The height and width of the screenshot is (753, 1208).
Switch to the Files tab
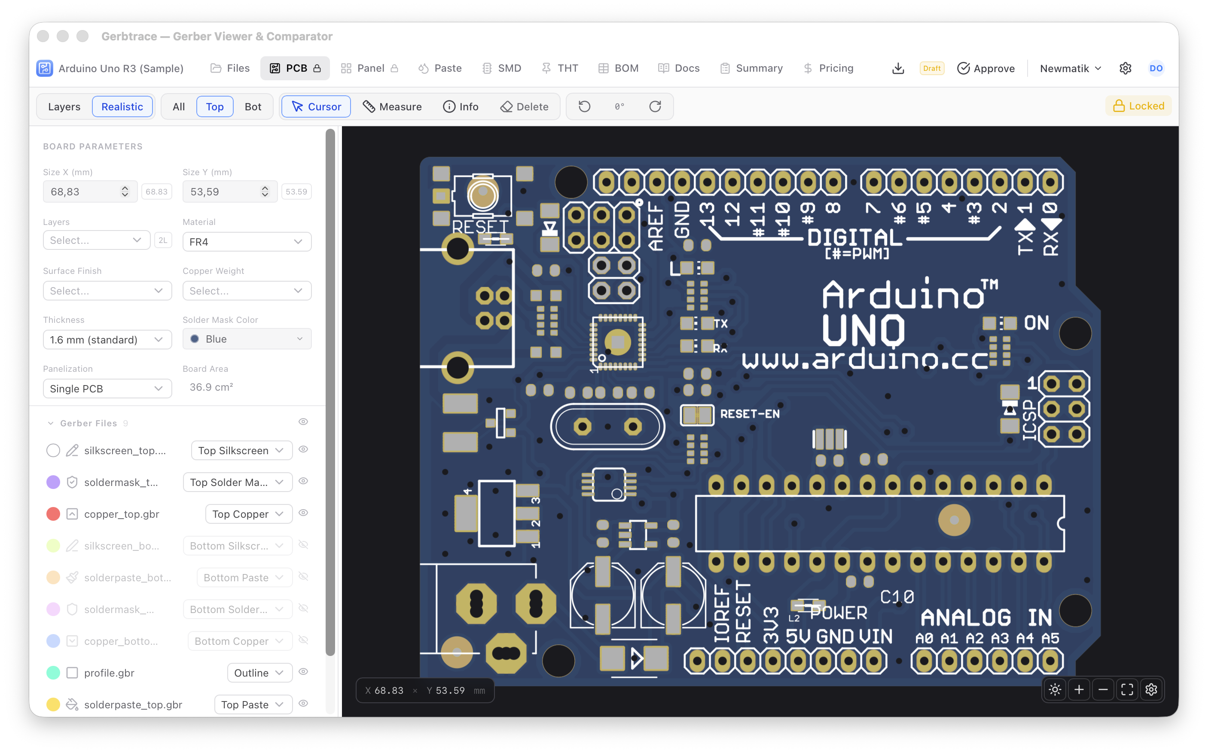coord(230,68)
